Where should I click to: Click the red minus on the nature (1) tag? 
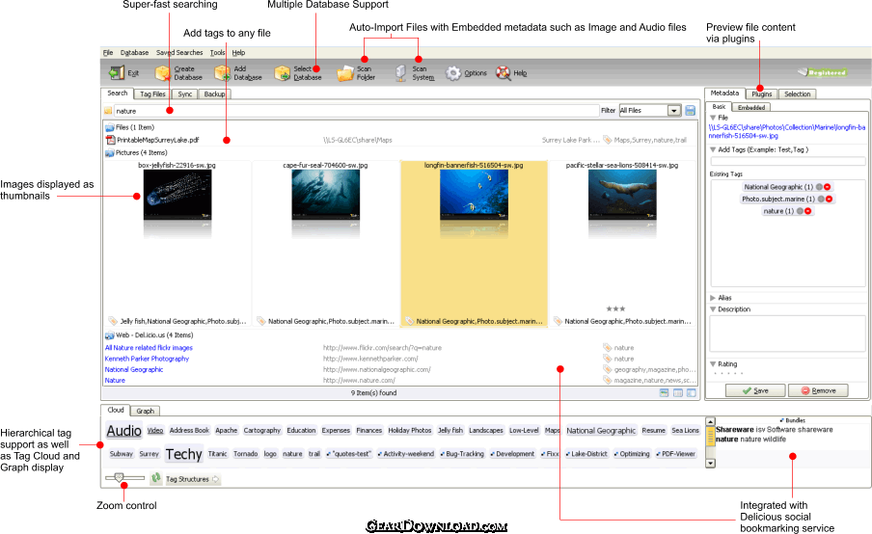pyautogui.click(x=807, y=211)
